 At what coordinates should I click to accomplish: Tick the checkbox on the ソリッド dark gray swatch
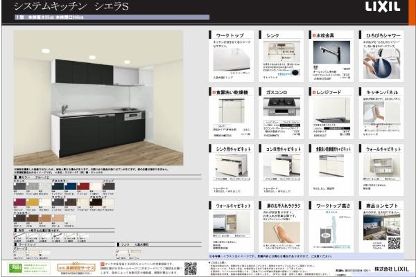tap(104, 184)
